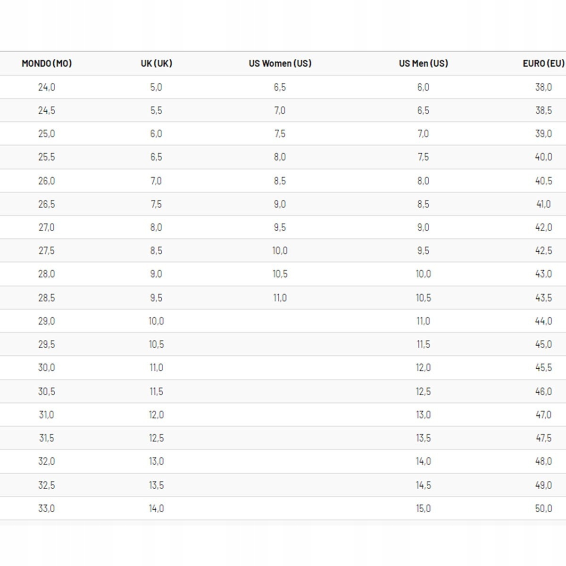Click the EURO (EU) column header
Image resolution: width=566 pixels, height=566 pixels.
(543, 63)
